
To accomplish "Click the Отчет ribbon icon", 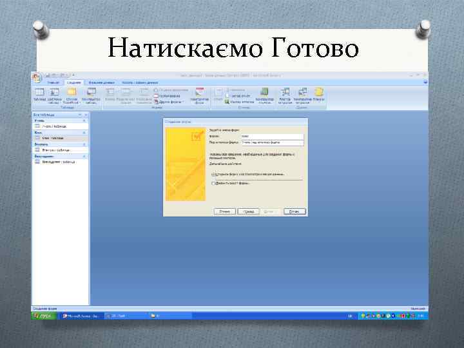I will [x=218, y=95].
